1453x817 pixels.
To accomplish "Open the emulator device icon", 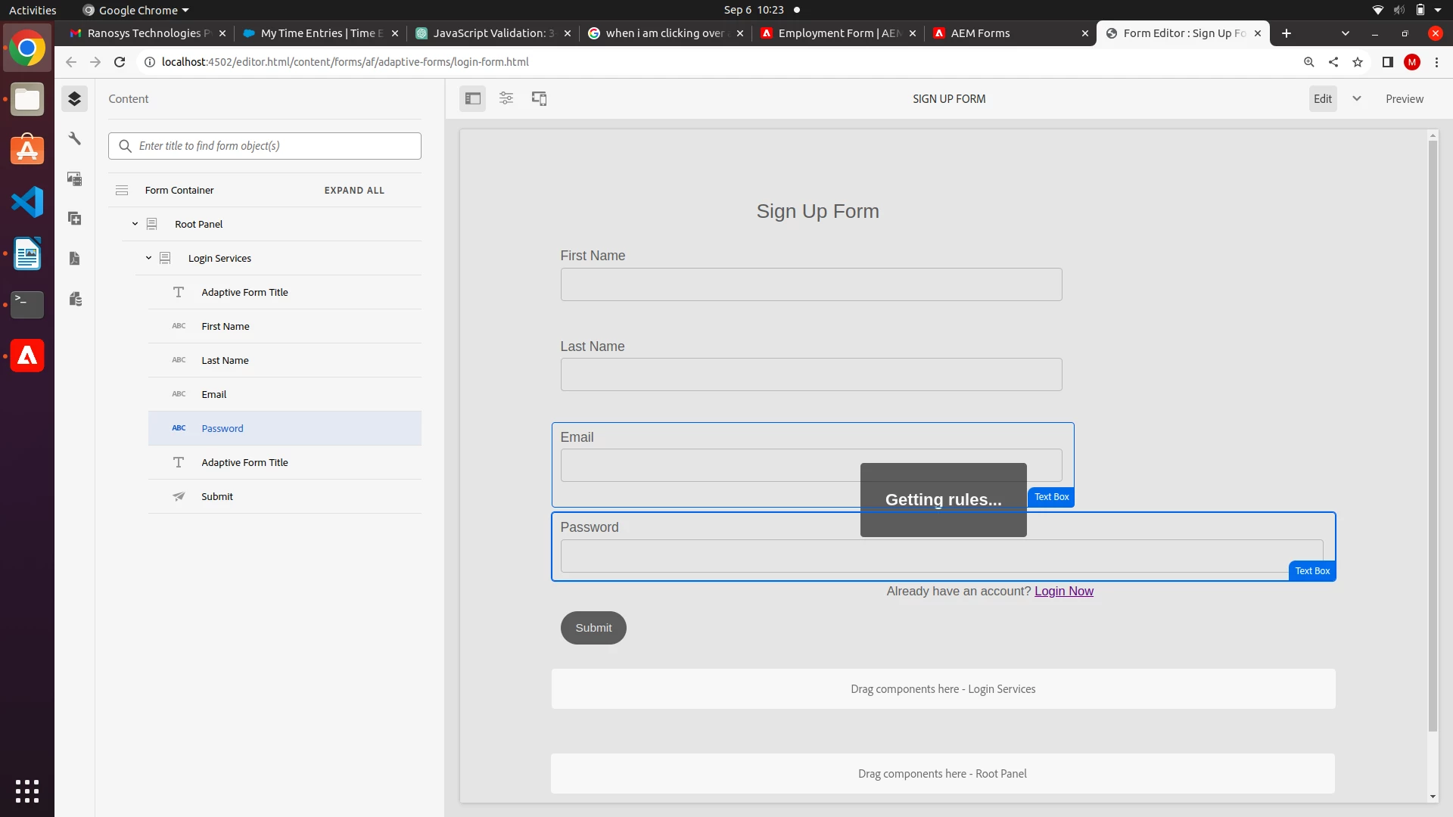I will click(539, 98).
